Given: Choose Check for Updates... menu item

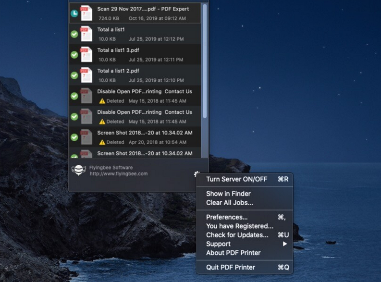Looking at the screenshot, I should pyautogui.click(x=245, y=235).
